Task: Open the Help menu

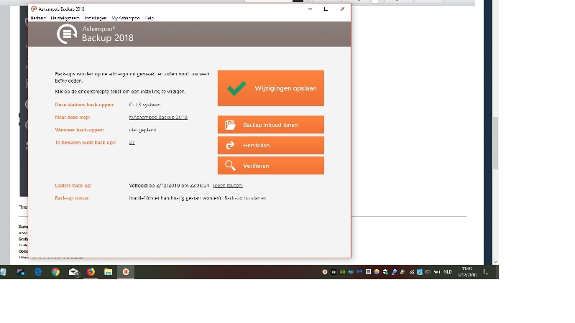Action: [149, 18]
